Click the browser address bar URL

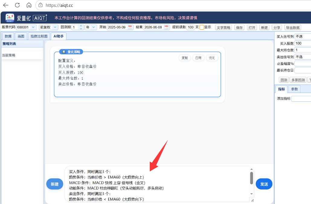59,5
